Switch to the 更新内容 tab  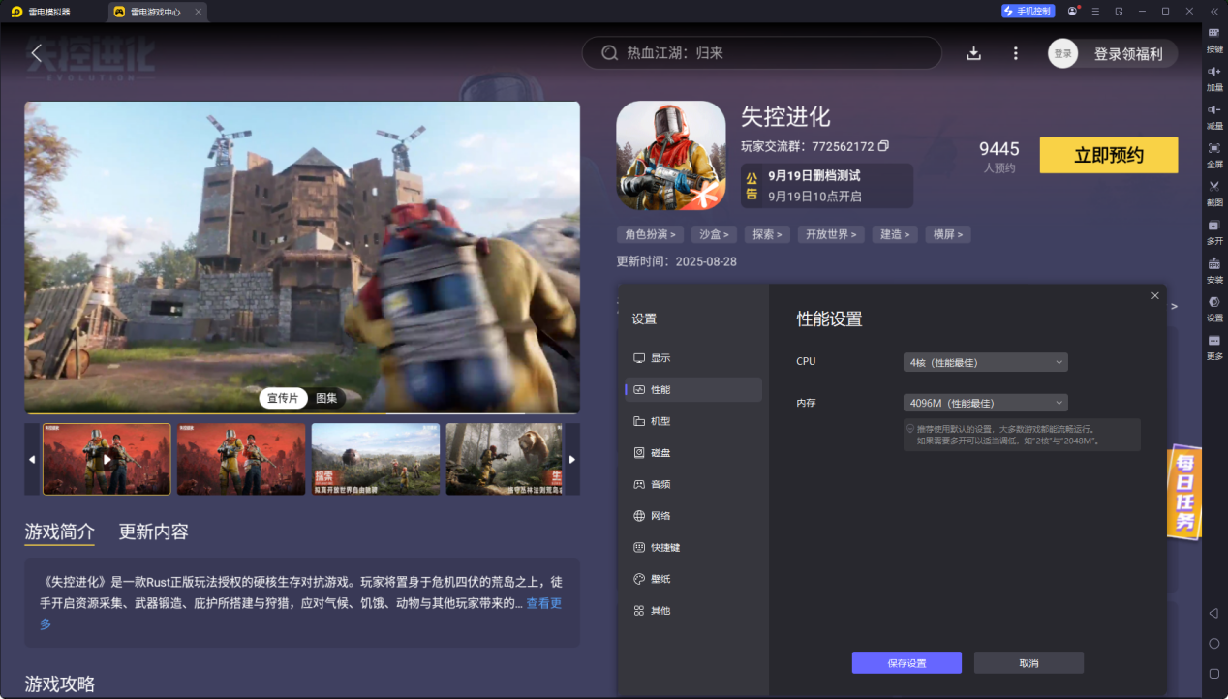click(x=155, y=532)
